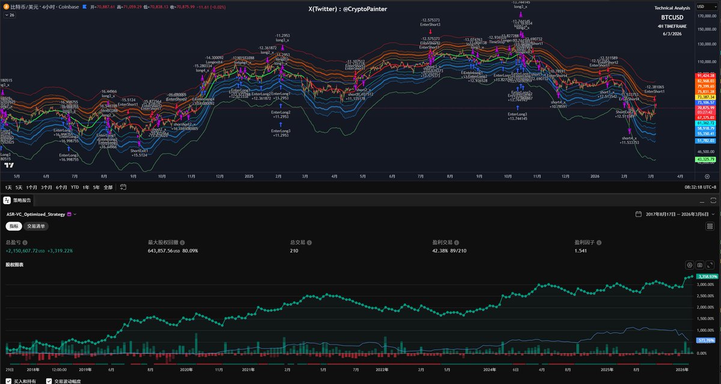Image resolution: width=721 pixels, height=384 pixels.
Task: Open the ASR-VC_Optimized_Strategy dropdown chevron
Action: pos(75,214)
